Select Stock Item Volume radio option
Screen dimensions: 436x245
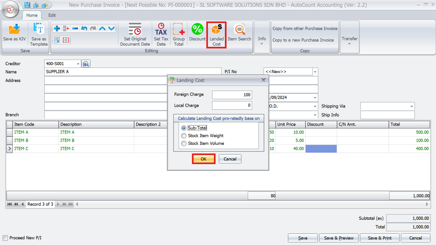click(x=184, y=143)
